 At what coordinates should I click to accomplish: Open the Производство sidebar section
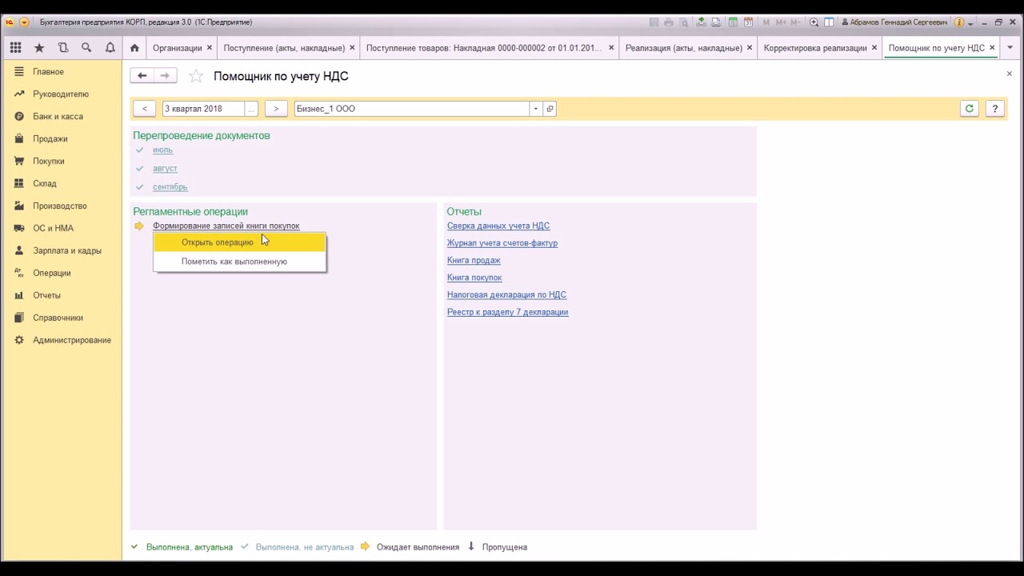coord(62,206)
